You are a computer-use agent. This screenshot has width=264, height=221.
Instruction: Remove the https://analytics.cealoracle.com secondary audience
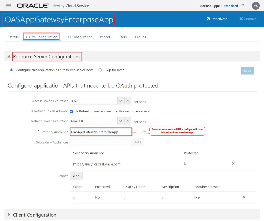pos(233,163)
